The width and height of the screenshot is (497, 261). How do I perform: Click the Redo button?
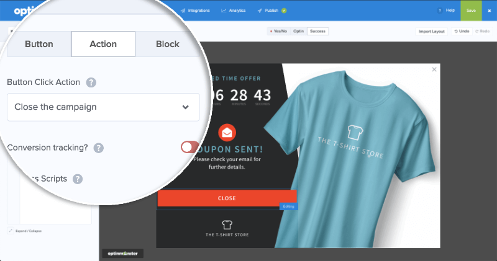[x=483, y=31]
